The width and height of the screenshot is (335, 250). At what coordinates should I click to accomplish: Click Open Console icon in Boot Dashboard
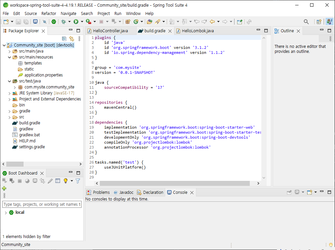(x=35, y=181)
